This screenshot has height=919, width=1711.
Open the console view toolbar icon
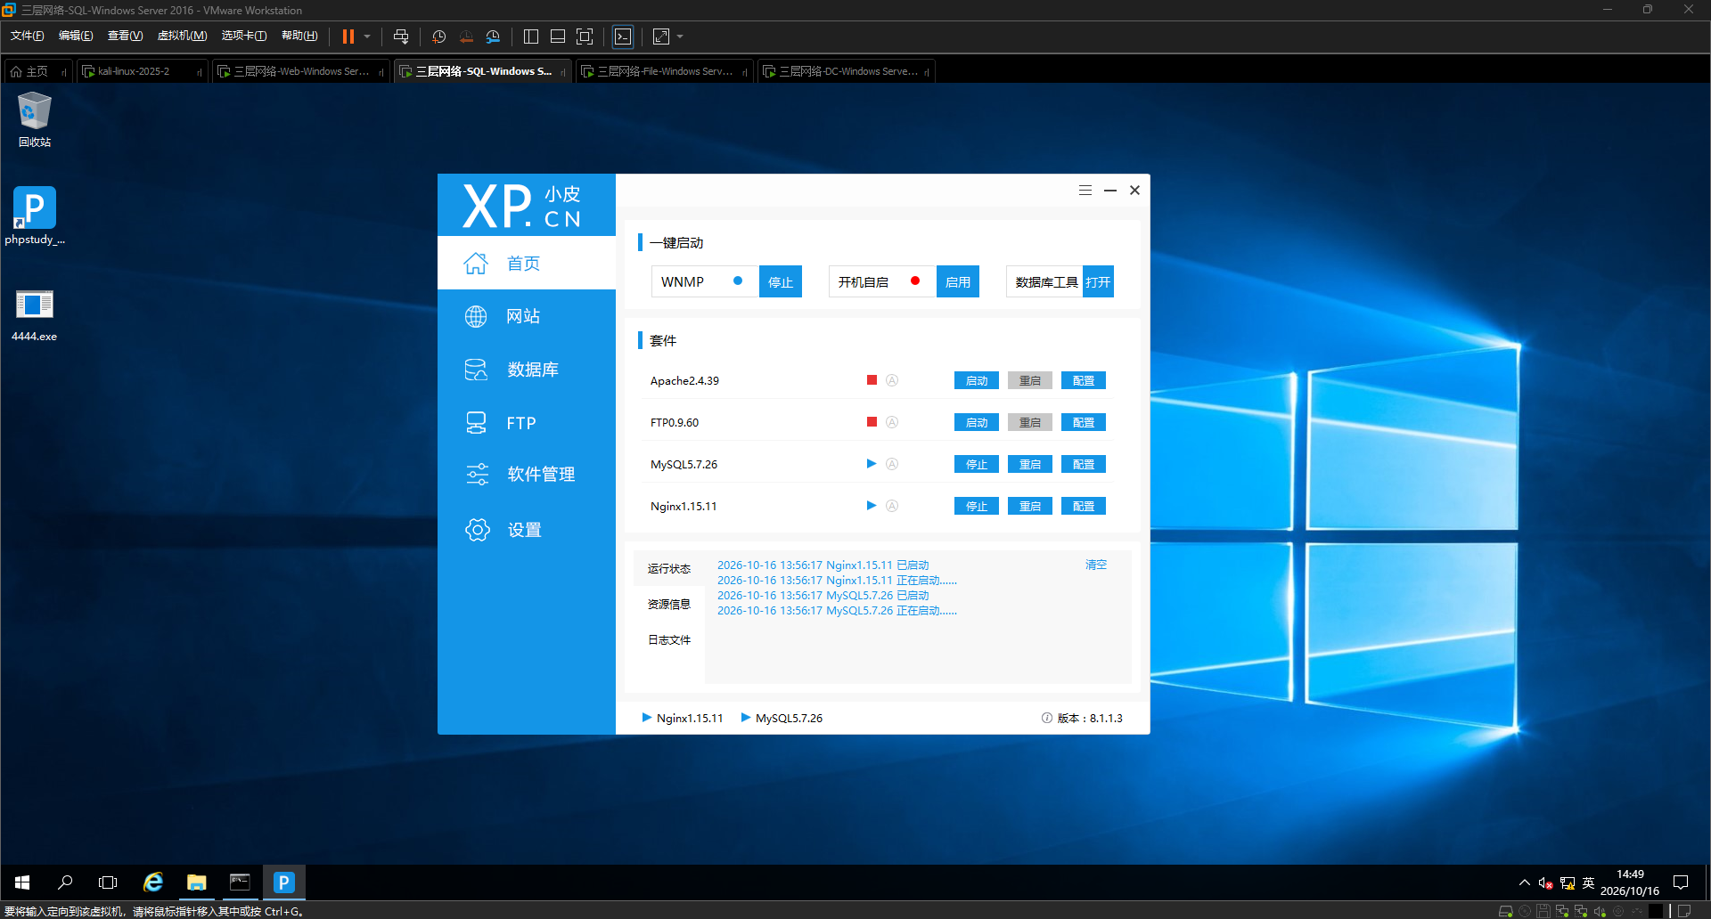(623, 37)
